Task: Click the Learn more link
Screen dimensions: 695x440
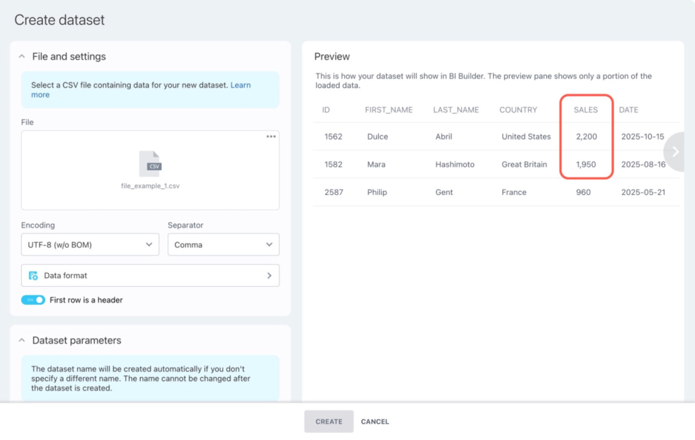Action: click(x=241, y=85)
